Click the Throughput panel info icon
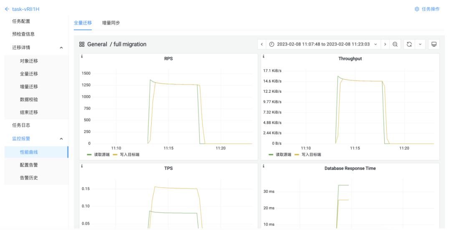Viewport: 451px width, 230px height. tap(264, 56)
